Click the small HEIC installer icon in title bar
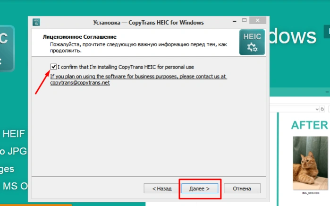The image size is (330, 206). pyautogui.click(x=36, y=22)
